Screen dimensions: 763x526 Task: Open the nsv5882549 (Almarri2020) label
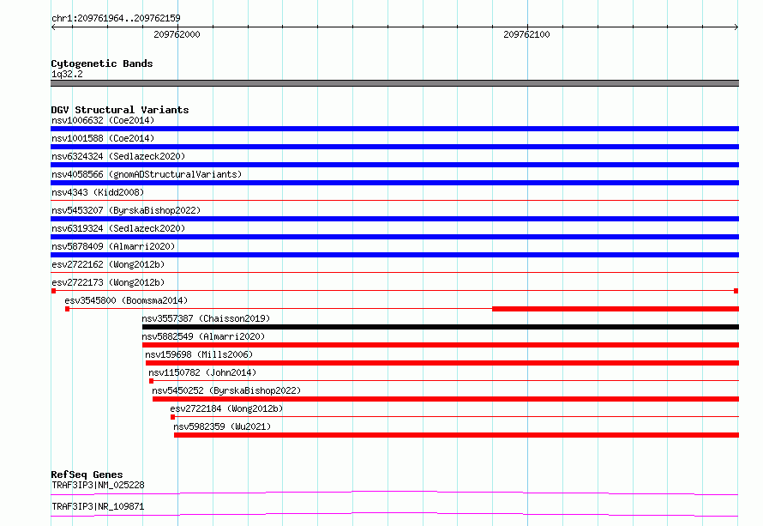(x=203, y=336)
